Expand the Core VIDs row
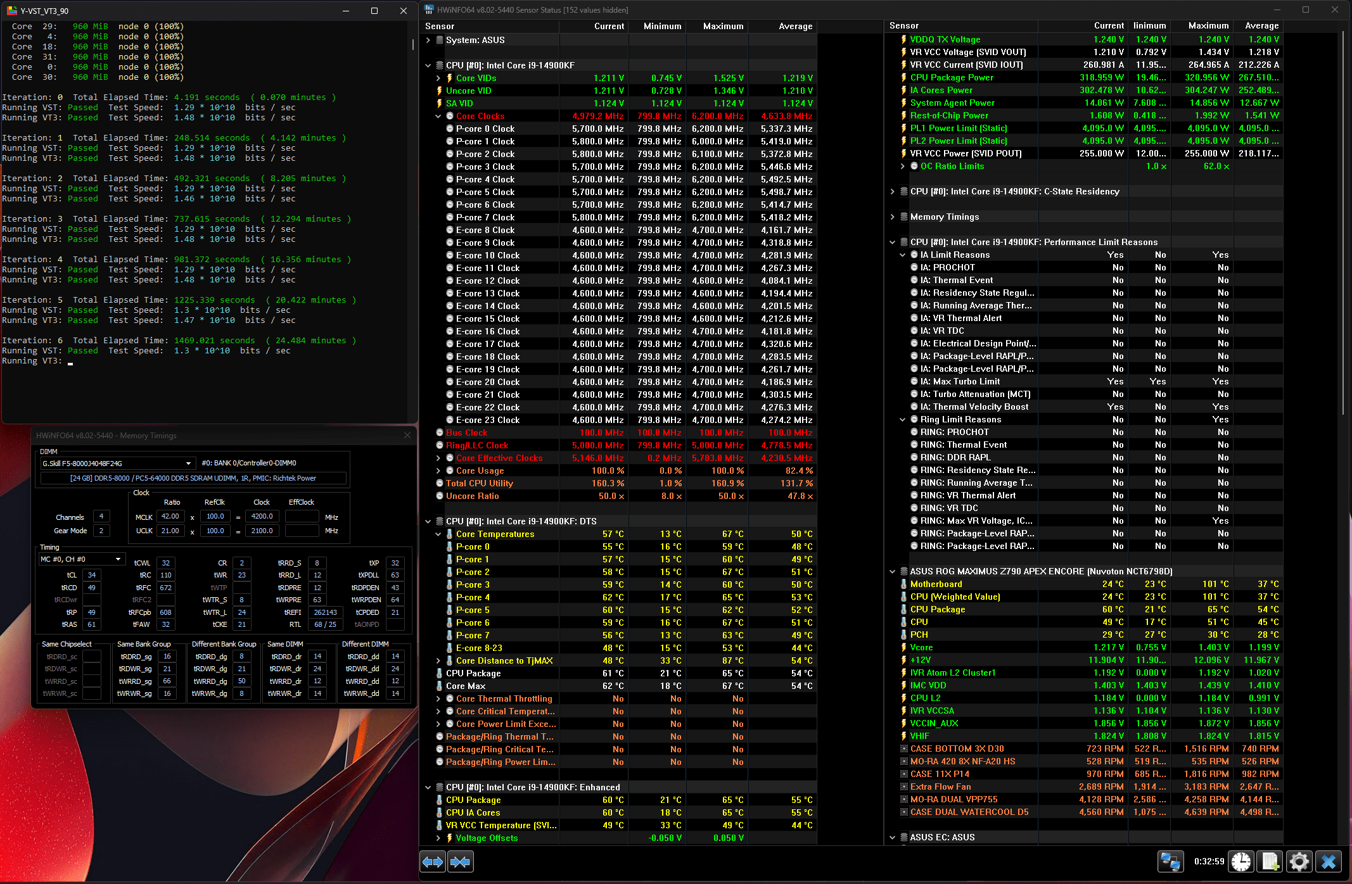 click(x=438, y=78)
